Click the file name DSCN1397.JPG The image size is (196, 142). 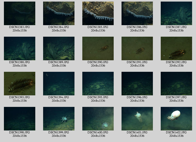click(x=176, y=97)
